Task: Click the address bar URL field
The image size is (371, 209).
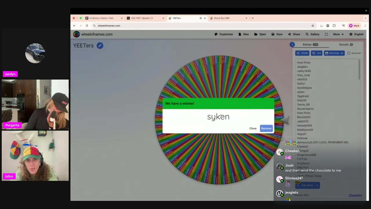Action: [x=203, y=26]
